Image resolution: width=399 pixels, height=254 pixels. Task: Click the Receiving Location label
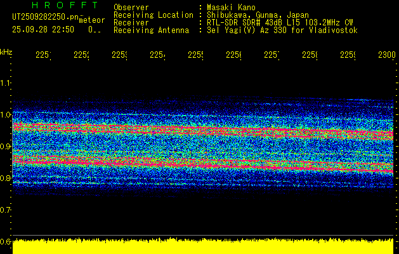pos(154,15)
